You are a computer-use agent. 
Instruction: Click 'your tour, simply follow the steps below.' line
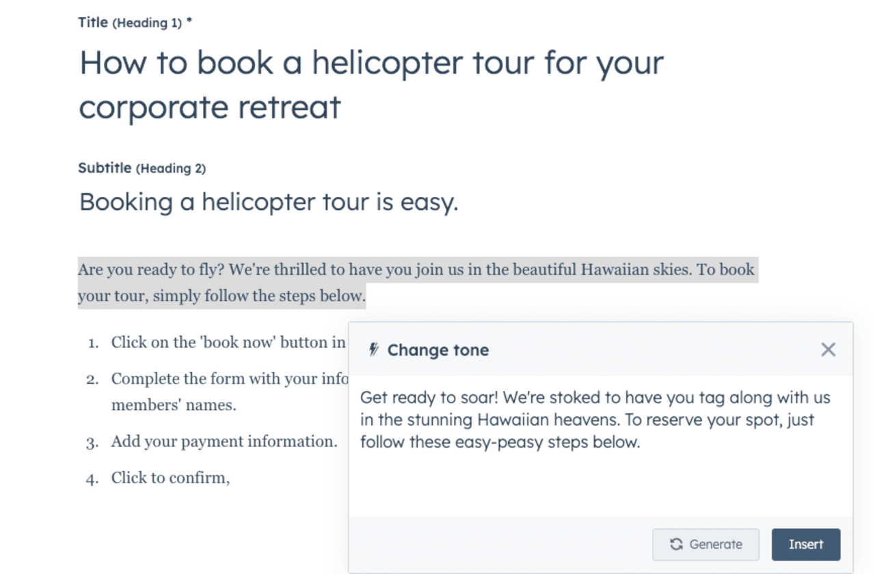(x=221, y=296)
